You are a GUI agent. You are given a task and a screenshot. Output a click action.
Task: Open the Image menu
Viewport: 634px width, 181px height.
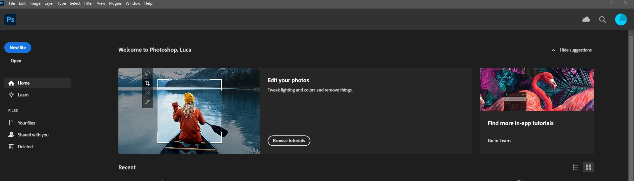(x=35, y=3)
